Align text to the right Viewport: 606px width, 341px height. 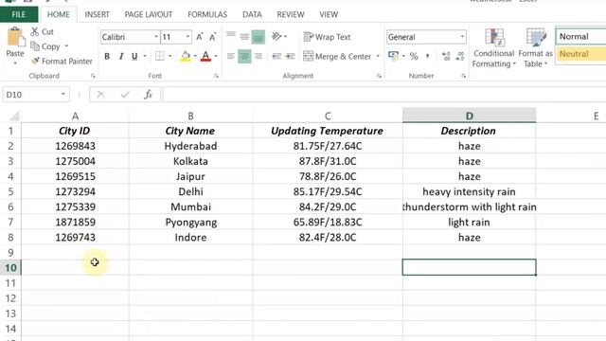tap(258, 57)
